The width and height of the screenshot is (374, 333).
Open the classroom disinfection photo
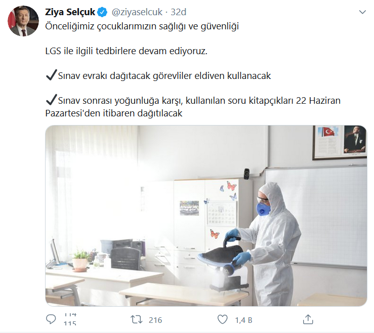tap(206, 216)
